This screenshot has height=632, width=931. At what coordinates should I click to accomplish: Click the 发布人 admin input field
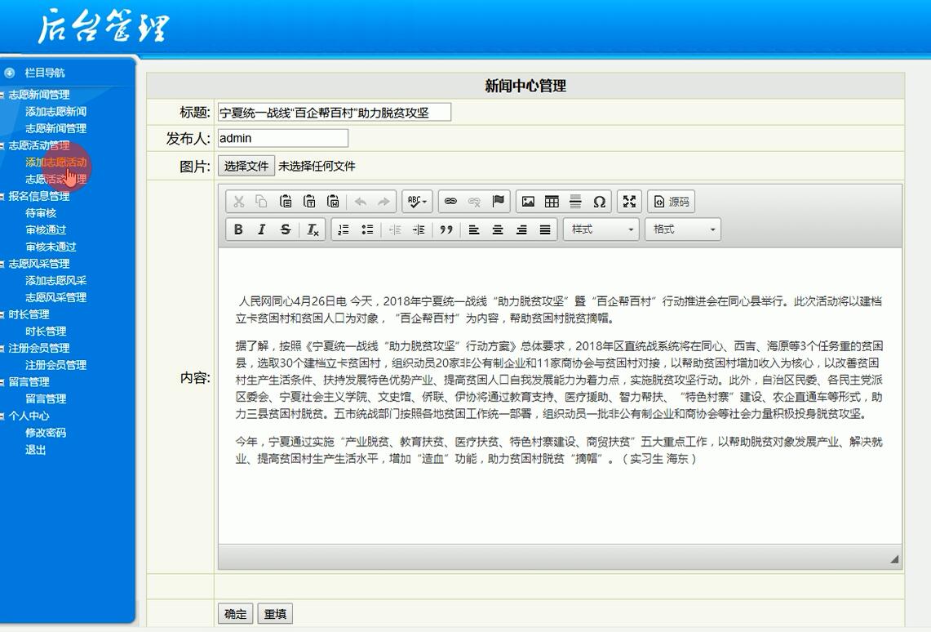pyautogui.click(x=282, y=138)
